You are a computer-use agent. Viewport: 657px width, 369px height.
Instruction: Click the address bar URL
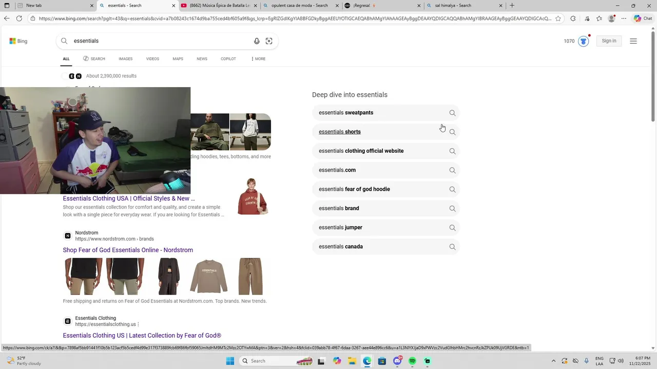click(295, 18)
